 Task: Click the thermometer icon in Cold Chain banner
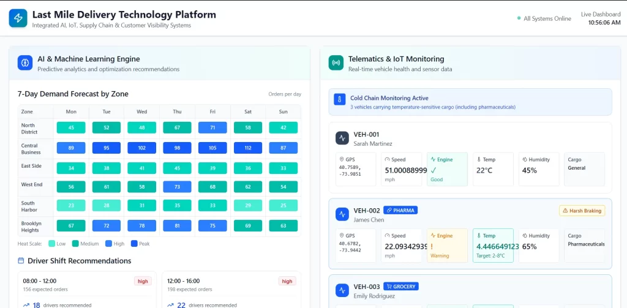(x=340, y=101)
